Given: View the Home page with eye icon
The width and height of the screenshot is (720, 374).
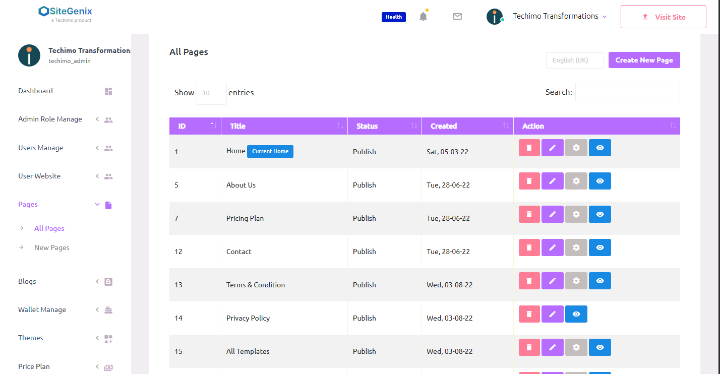Looking at the screenshot, I should coord(599,148).
